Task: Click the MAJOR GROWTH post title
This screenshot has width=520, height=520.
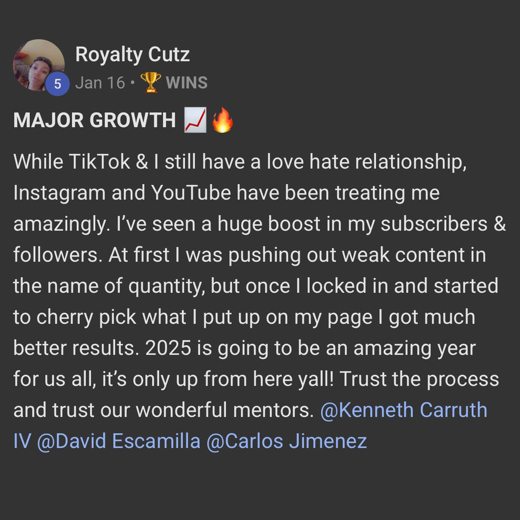Action: [94, 120]
